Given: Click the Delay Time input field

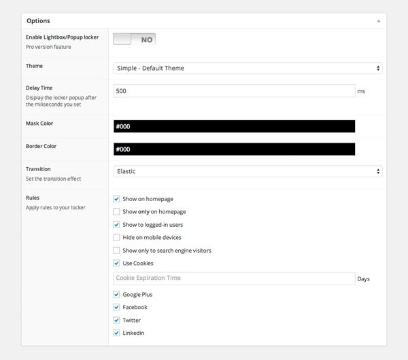Looking at the screenshot, I should (234, 90).
